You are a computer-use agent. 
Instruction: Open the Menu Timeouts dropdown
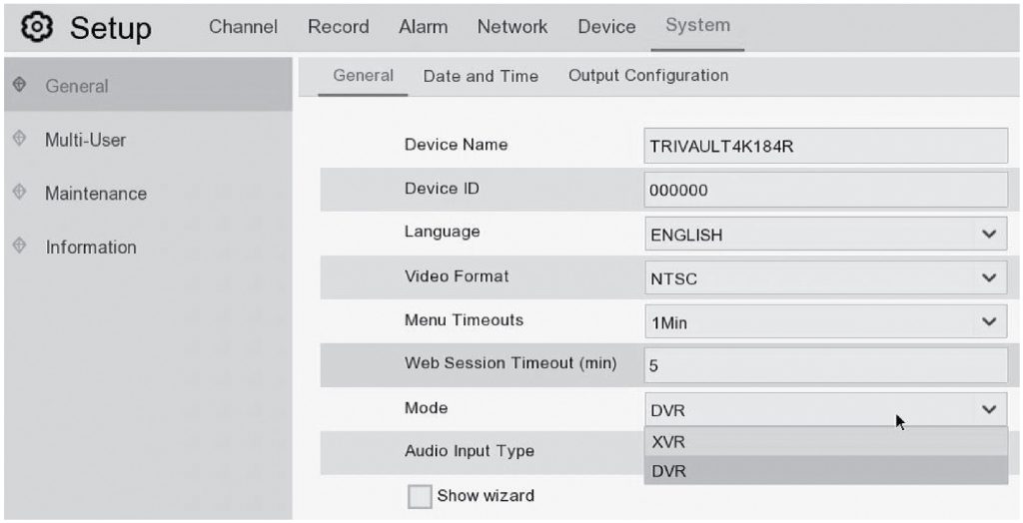coord(826,322)
